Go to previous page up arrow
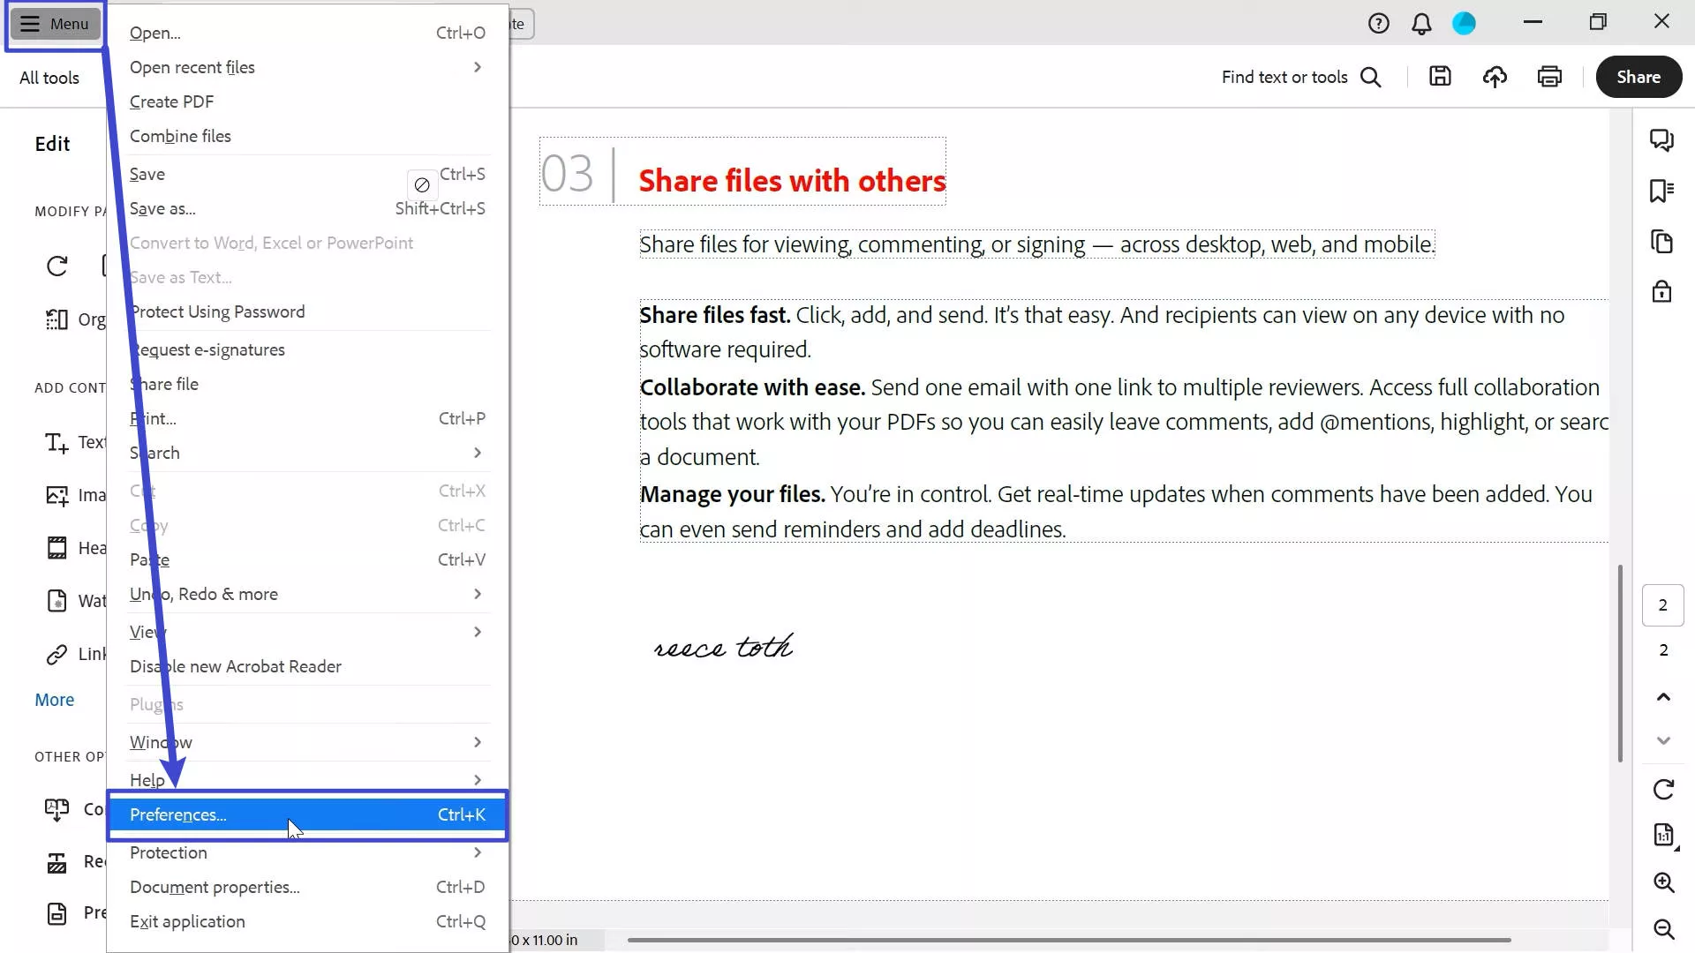Screen dimensions: 1695x953 coord(1663,697)
